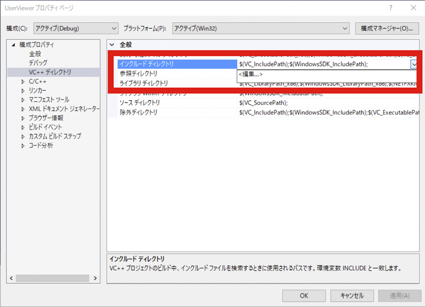This screenshot has width=425, height=307.
Task: Click the キャンセル button
Action: 352,296
